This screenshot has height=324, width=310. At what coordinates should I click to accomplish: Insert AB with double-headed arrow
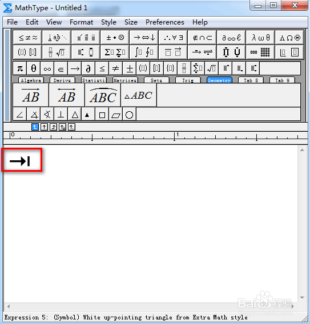point(67,95)
